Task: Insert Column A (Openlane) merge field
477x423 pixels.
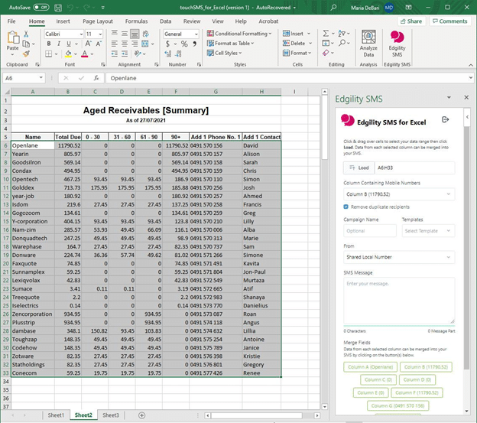Action: pos(371,366)
